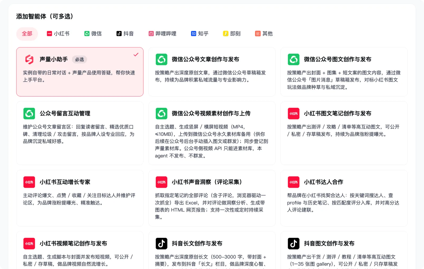Pick the 小红书互动增长专家 title

(65, 182)
